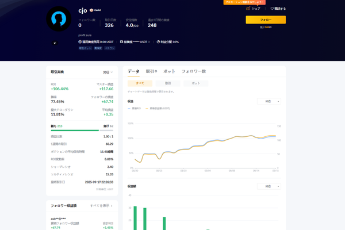This screenshot has width=345, height=230.
Task: Switch to the 取引 tab
Action: pyautogui.click(x=151, y=71)
